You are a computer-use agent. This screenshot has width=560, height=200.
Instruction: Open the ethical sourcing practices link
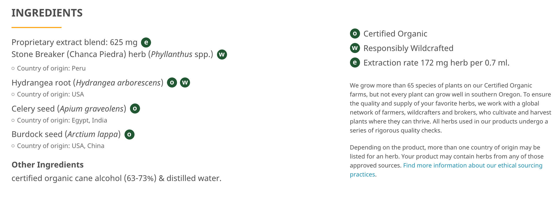click(473, 165)
